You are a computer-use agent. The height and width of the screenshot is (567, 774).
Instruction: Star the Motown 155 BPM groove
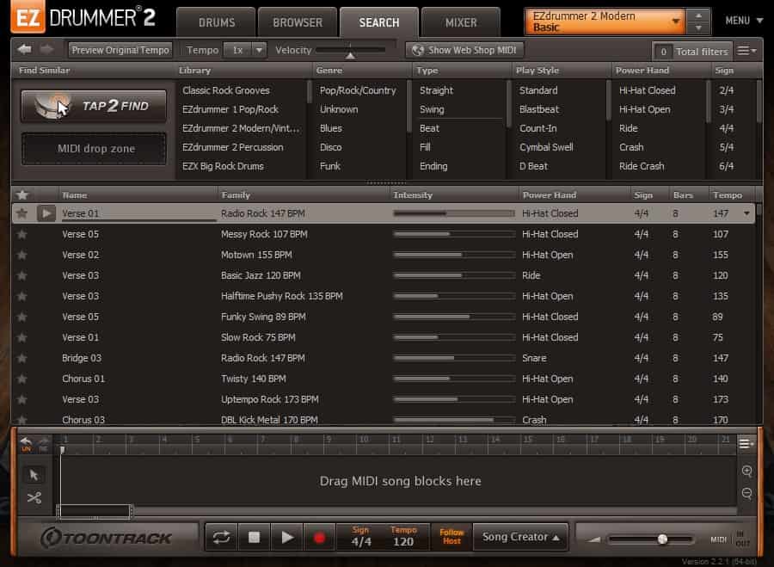point(21,255)
